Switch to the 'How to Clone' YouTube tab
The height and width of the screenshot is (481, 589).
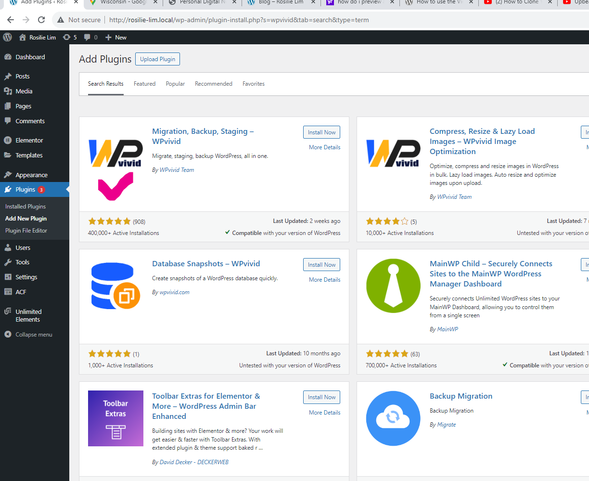[x=518, y=2]
